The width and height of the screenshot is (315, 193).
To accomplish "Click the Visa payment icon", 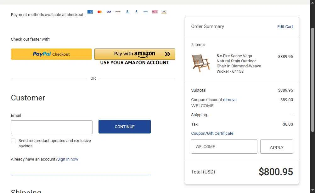I will point(109,12).
